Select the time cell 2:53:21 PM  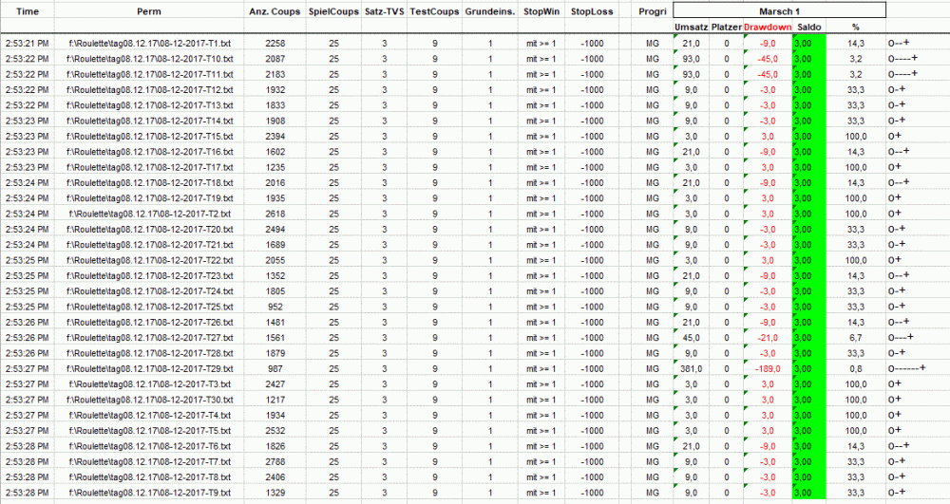point(28,44)
